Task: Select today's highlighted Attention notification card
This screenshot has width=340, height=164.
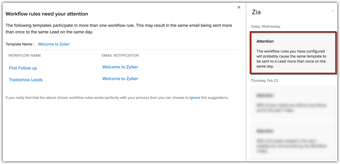Action: [293, 53]
